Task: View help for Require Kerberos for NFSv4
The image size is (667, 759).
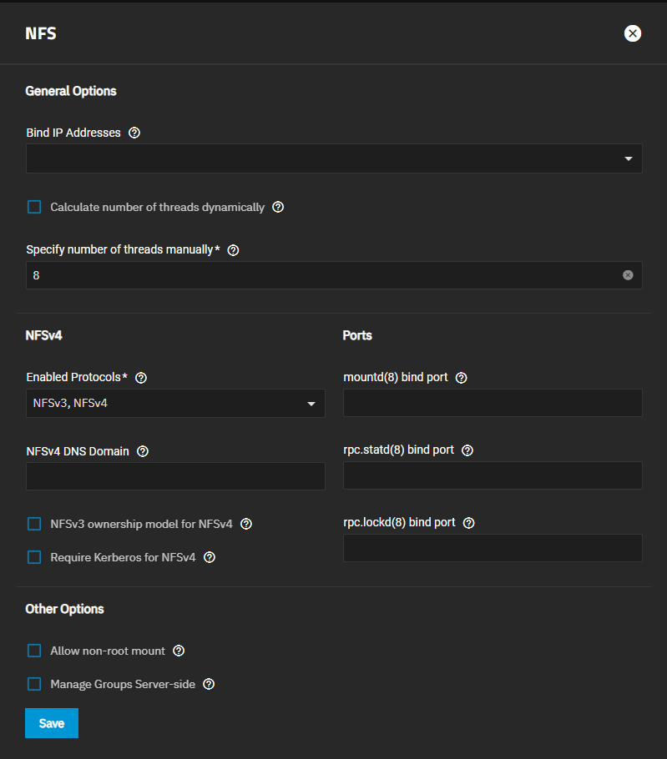Action: (210, 558)
